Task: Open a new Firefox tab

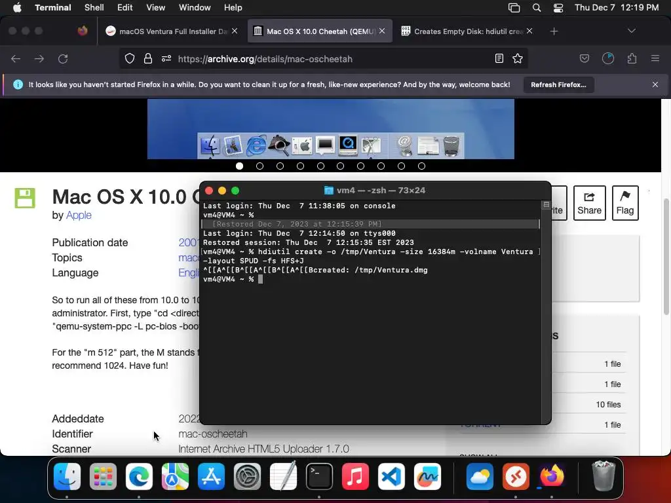Action: click(x=554, y=31)
